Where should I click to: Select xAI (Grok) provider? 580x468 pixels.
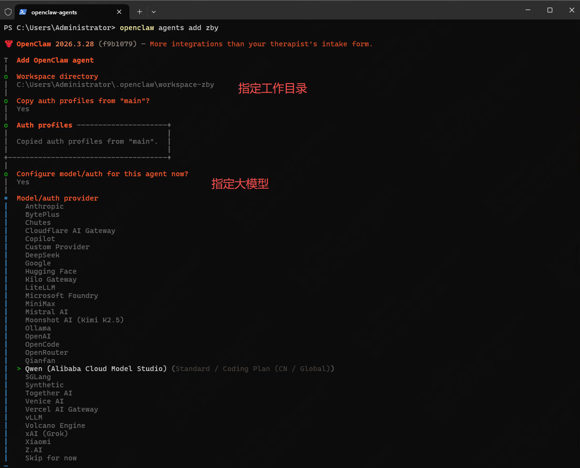47,434
